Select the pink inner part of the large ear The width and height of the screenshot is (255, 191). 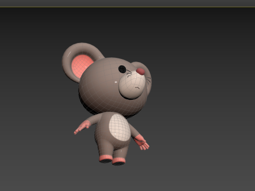pyautogui.click(x=82, y=66)
